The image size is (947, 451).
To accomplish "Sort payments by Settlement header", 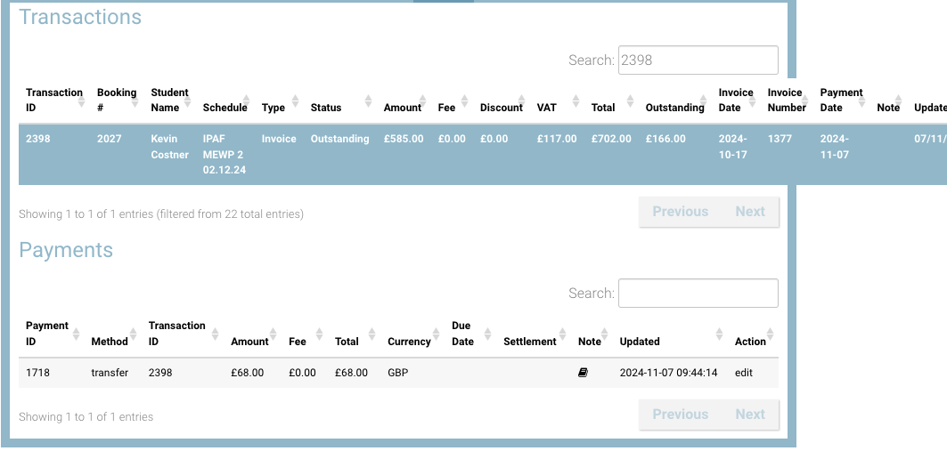I will (x=530, y=342).
